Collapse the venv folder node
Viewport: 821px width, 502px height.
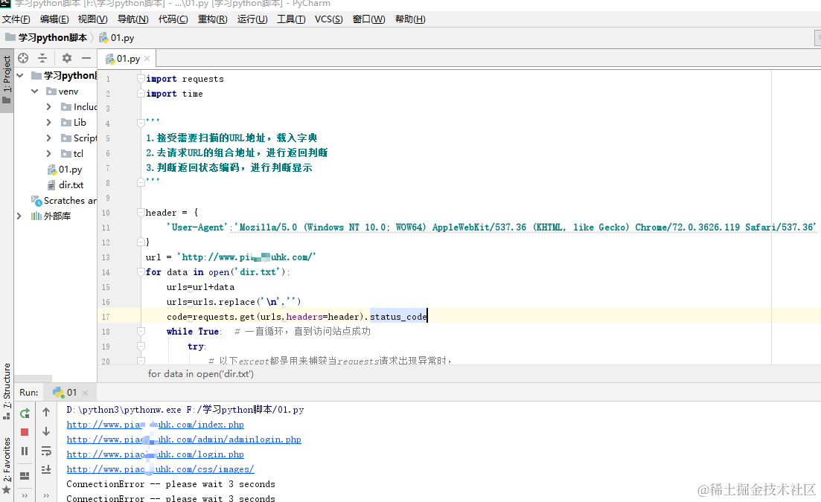(34, 91)
